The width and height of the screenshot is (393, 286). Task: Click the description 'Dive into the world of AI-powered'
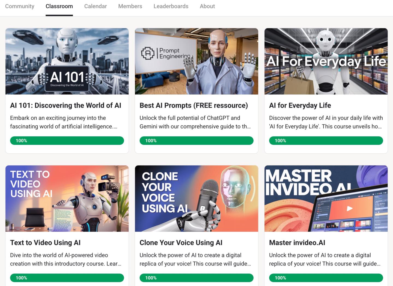[66, 259]
